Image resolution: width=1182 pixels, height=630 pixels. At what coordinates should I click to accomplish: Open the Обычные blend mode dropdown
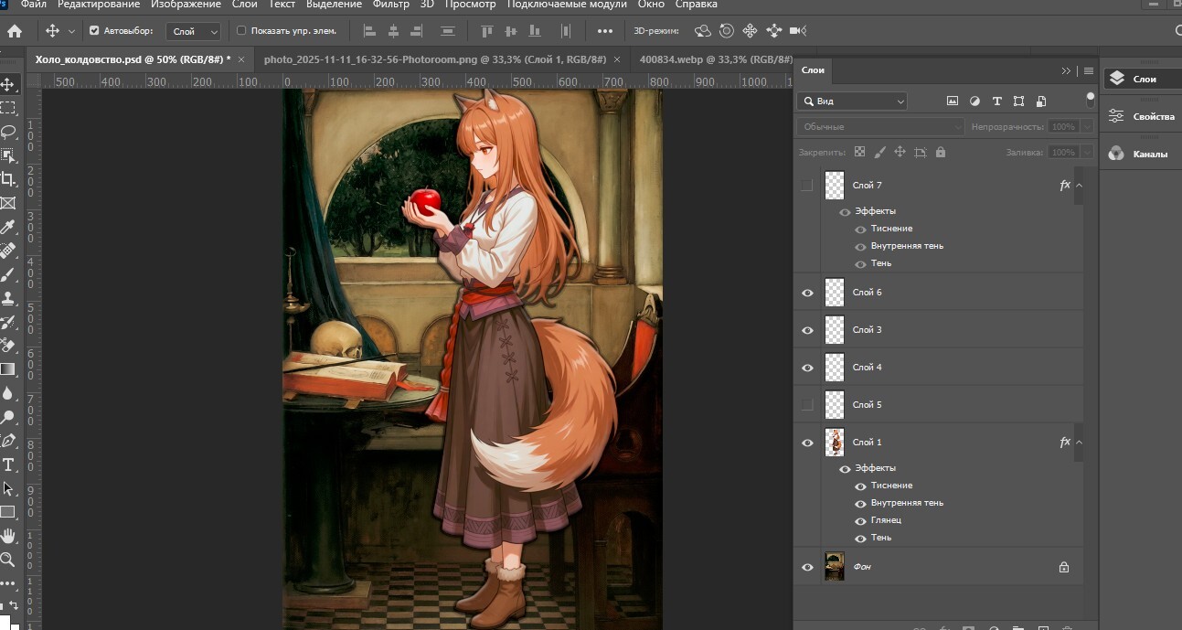[x=879, y=127]
